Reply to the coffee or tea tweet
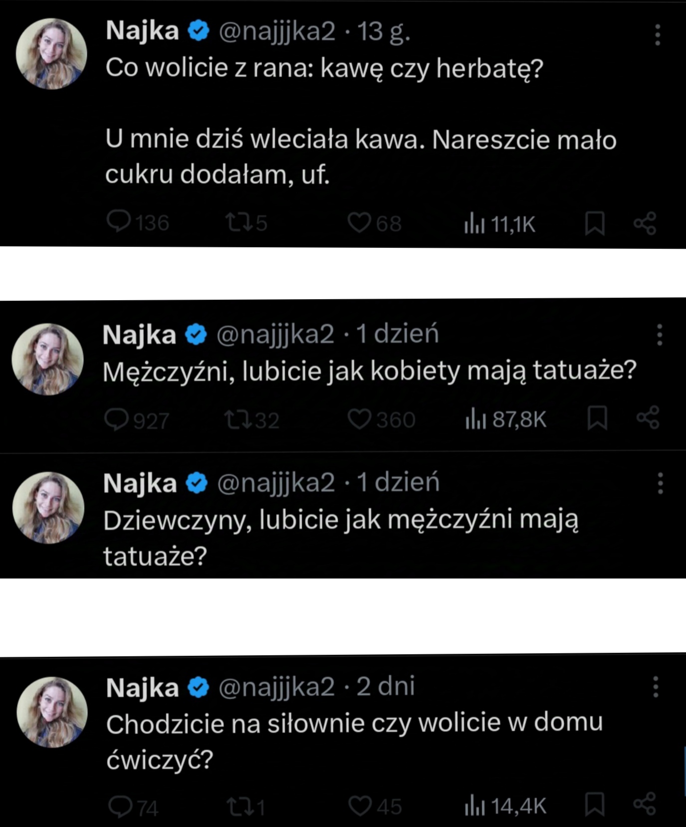Image resolution: width=686 pixels, height=827 pixels. click(119, 222)
